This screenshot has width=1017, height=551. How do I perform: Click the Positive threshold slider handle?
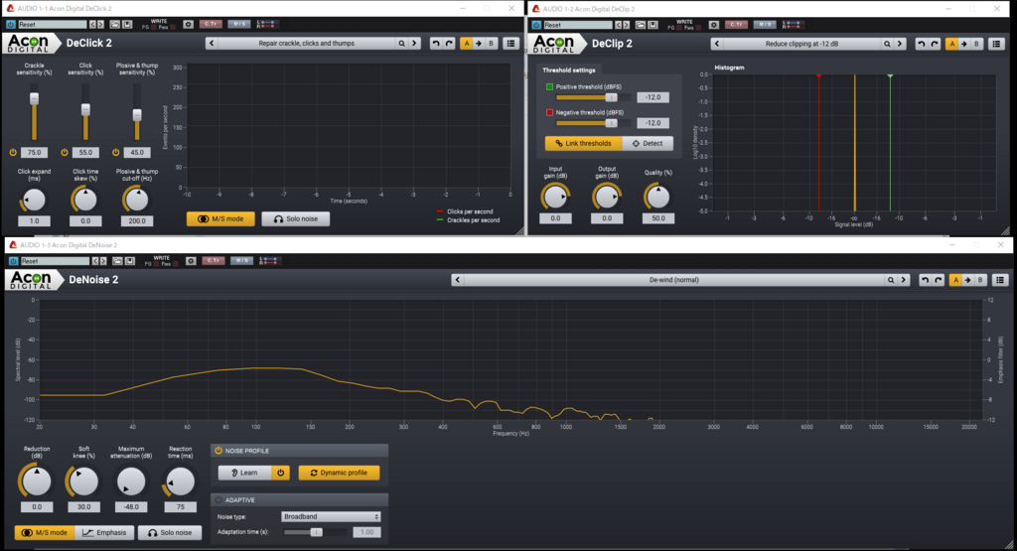(x=611, y=97)
